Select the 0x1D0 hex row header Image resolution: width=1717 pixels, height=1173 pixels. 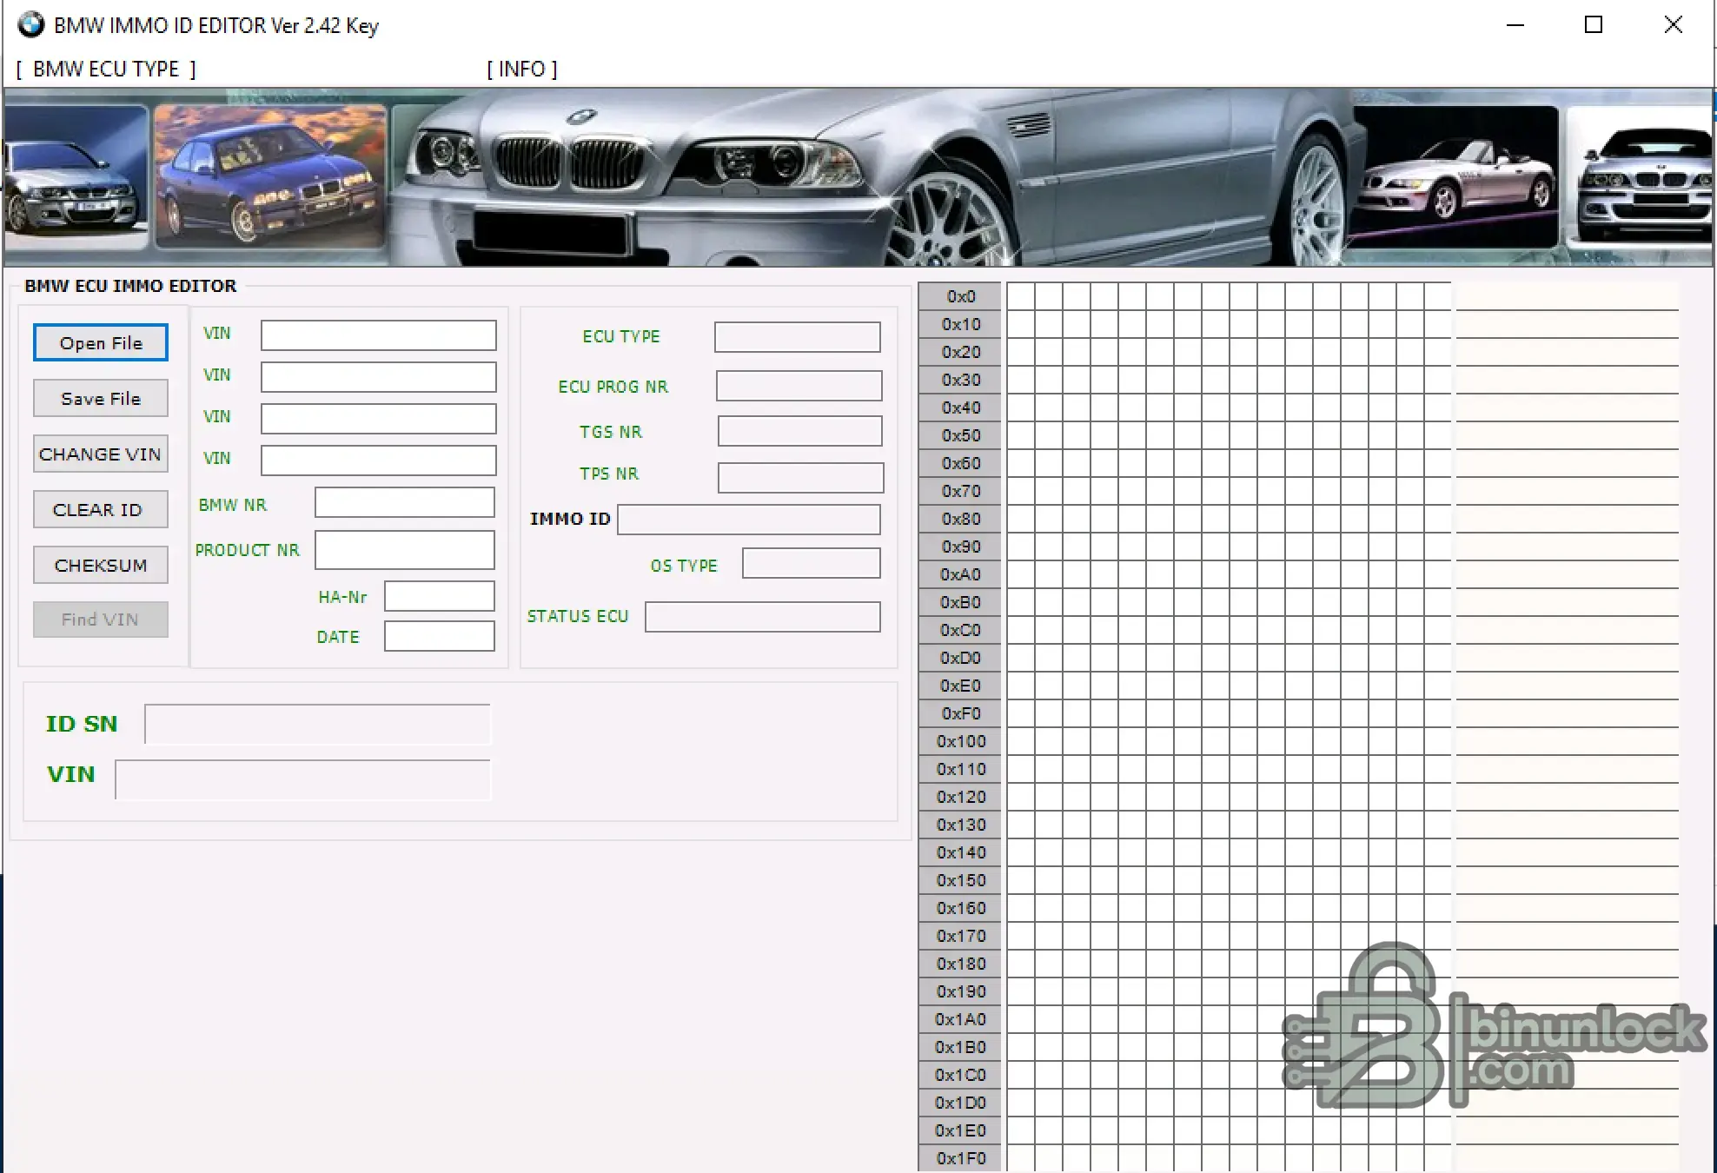point(960,1103)
